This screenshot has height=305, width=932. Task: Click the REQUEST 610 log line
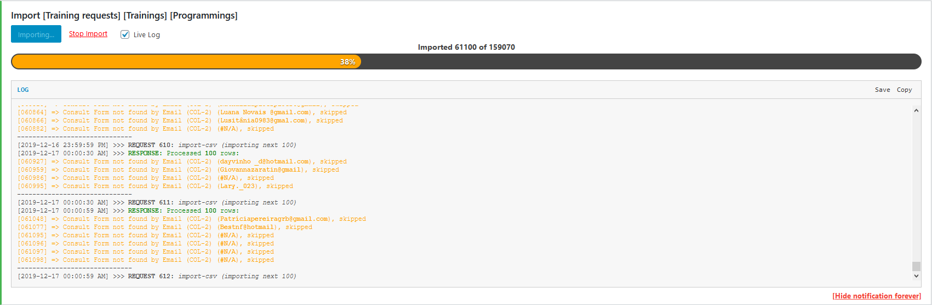pos(157,145)
